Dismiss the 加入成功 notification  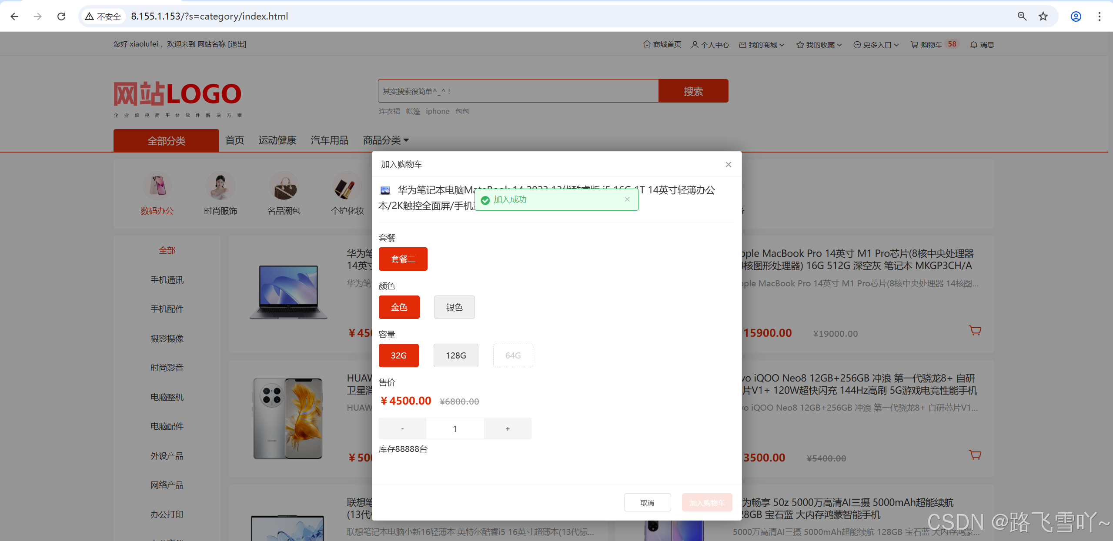pyautogui.click(x=627, y=199)
